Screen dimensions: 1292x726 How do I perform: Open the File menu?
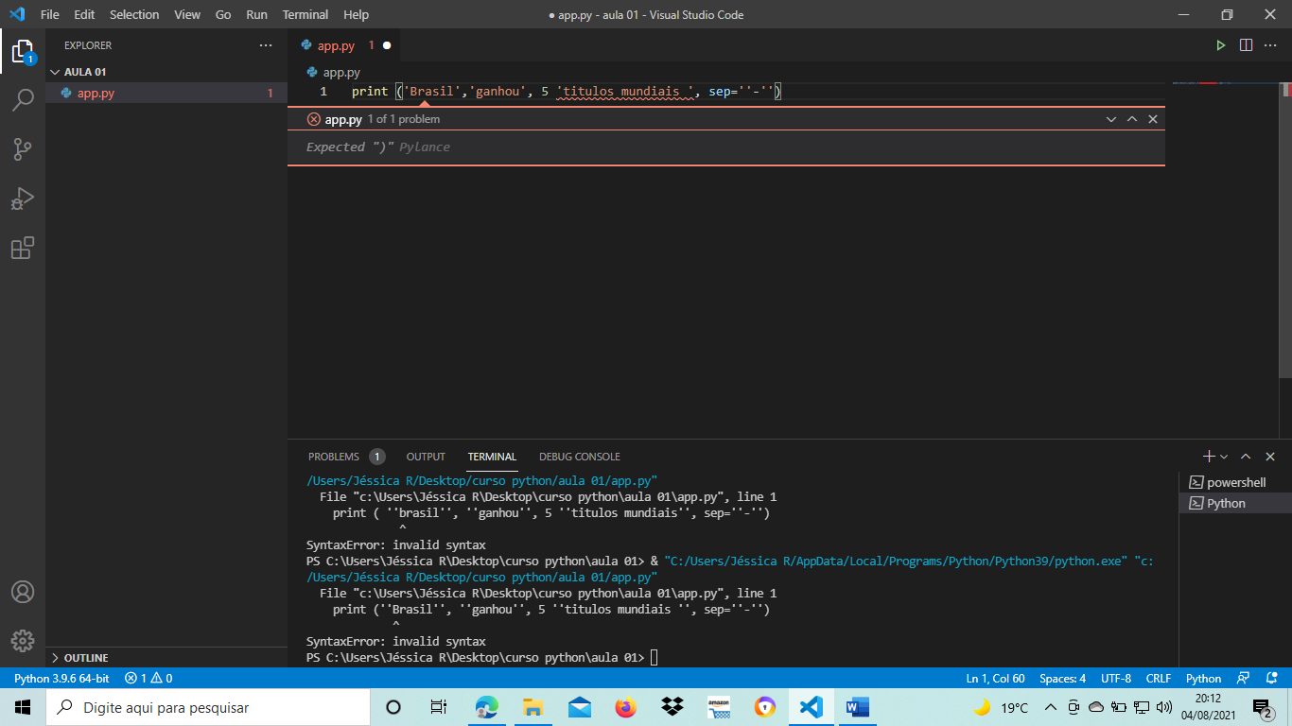coord(50,15)
